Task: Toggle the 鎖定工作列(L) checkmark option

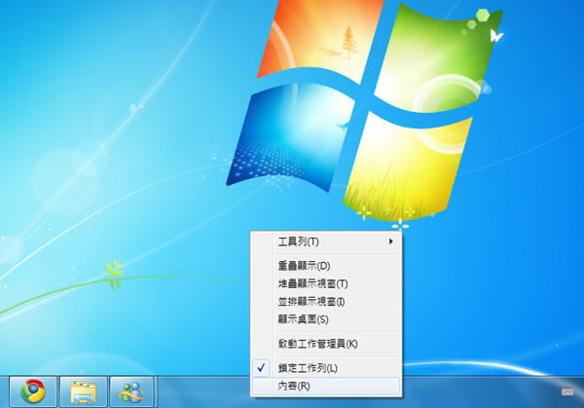Action: coord(326,368)
